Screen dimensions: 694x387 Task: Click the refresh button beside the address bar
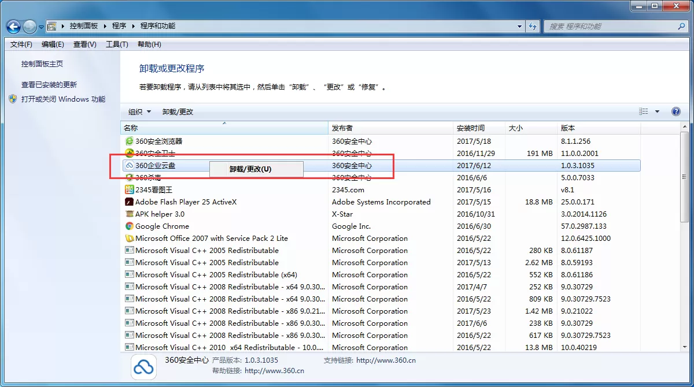pyautogui.click(x=533, y=27)
